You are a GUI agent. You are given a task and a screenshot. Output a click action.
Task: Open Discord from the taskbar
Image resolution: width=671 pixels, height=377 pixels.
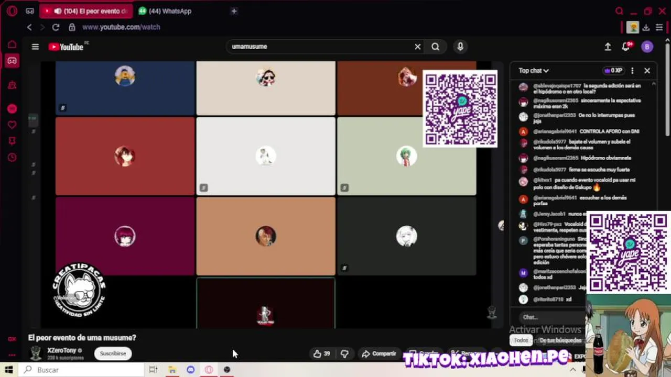pos(190,370)
